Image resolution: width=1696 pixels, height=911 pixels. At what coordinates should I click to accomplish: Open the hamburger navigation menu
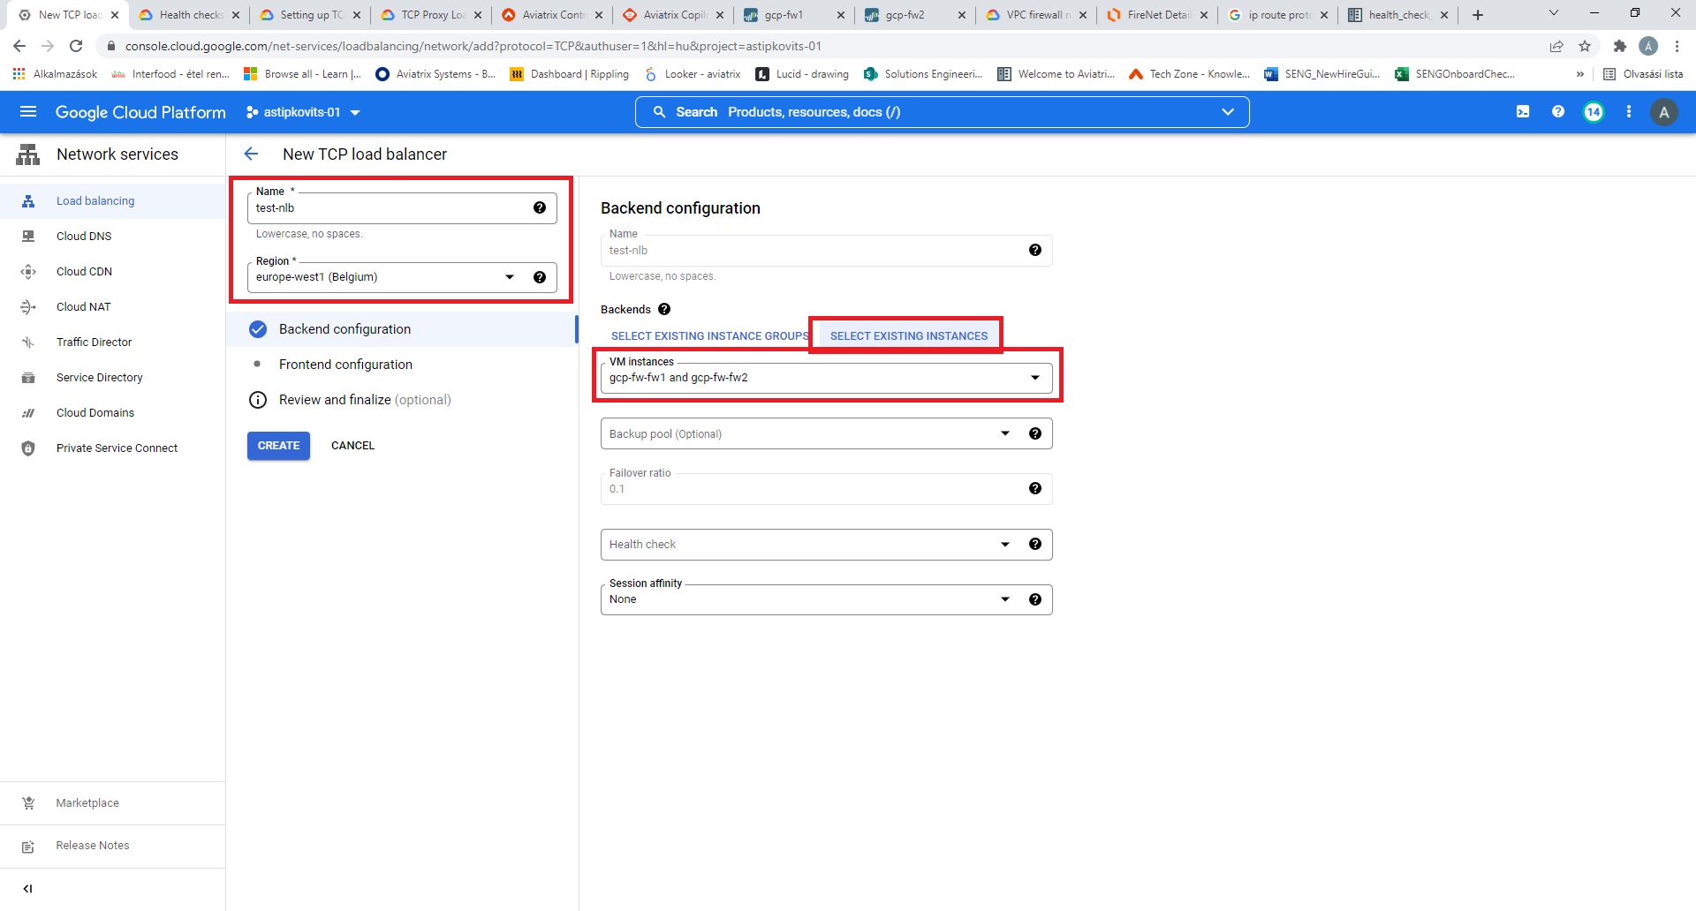click(28, 112)
